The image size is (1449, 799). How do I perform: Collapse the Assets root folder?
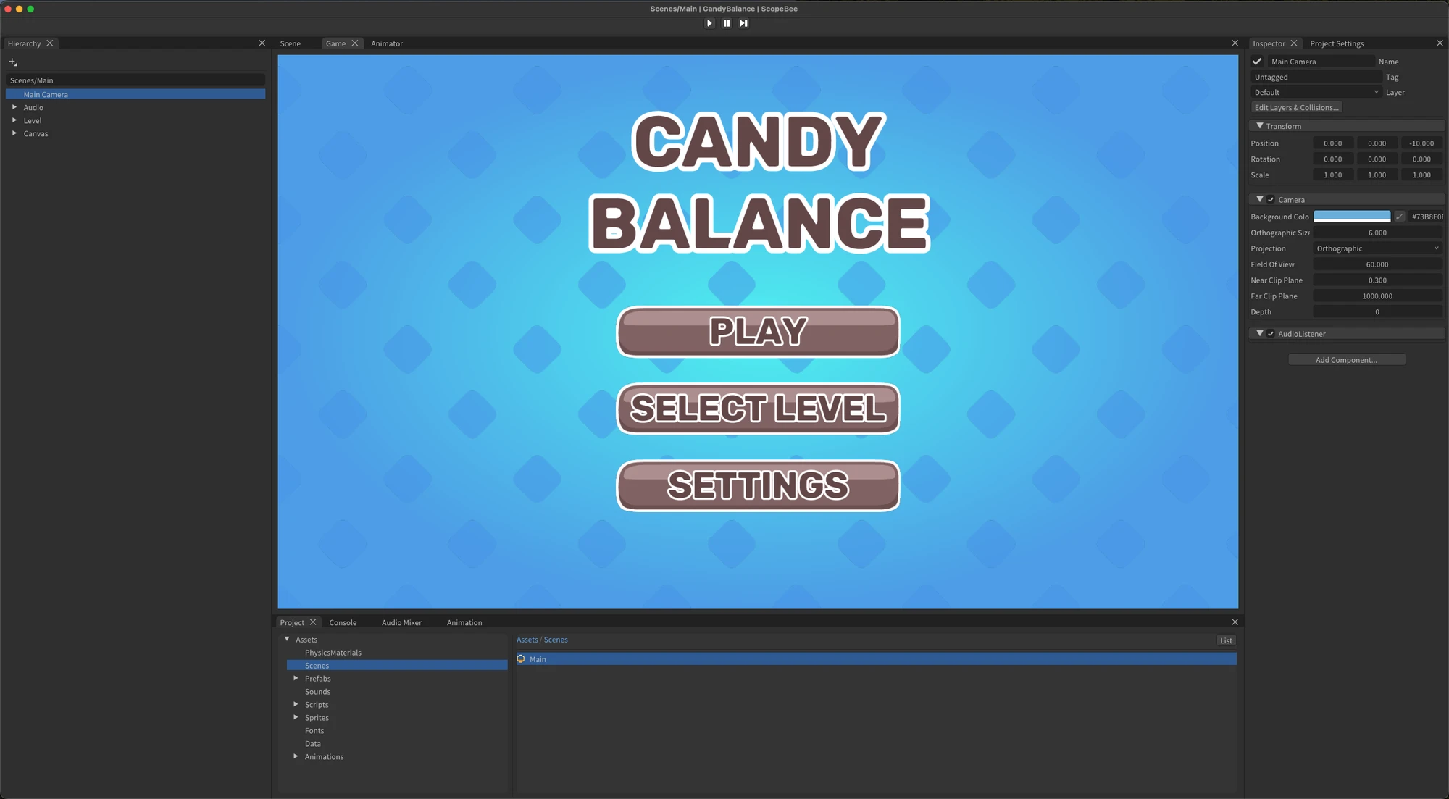click(288, 639)
